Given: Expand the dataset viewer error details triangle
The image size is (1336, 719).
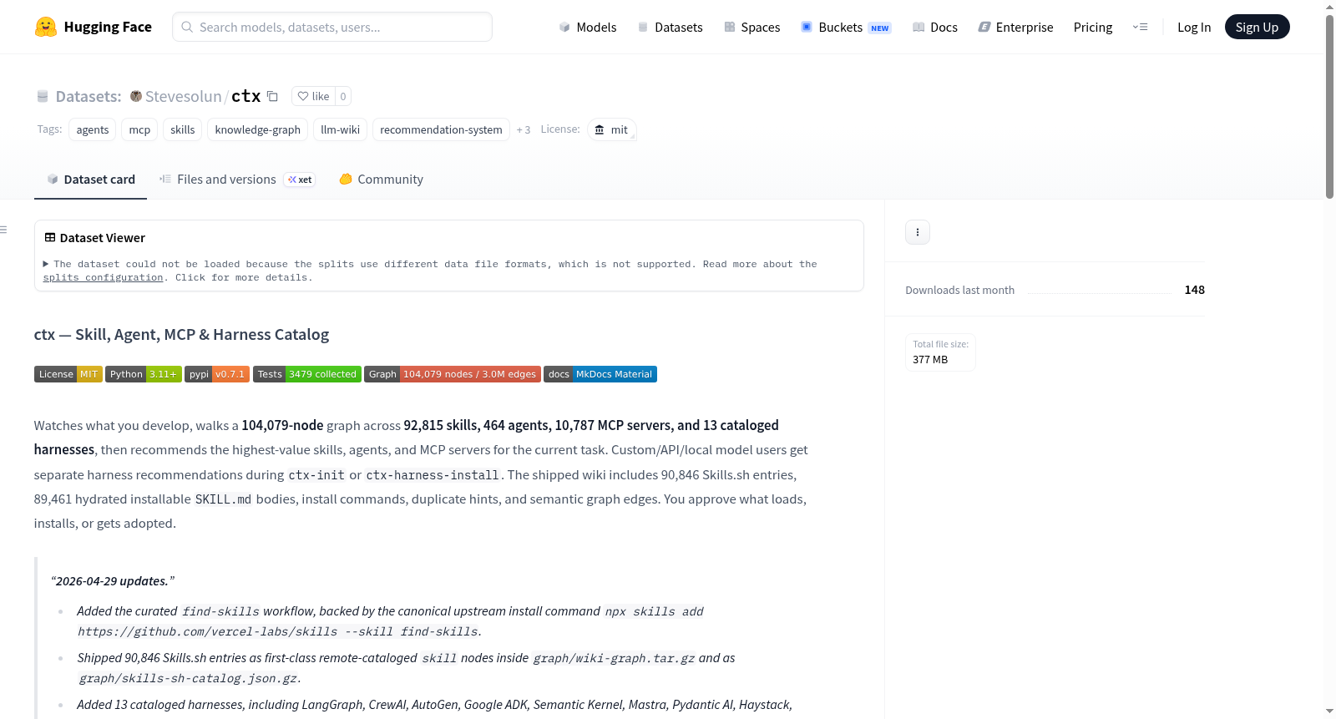Looking at the screenshot, I should (x=46, y=264).
